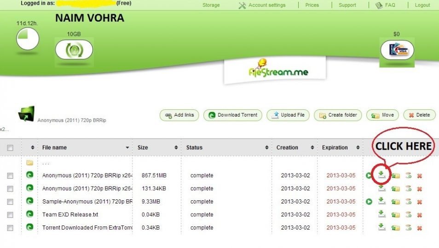The height and width of the screenshot is (248, 439).
Task: Play the 867.51MB Anonymous video file
Action: 369,175
